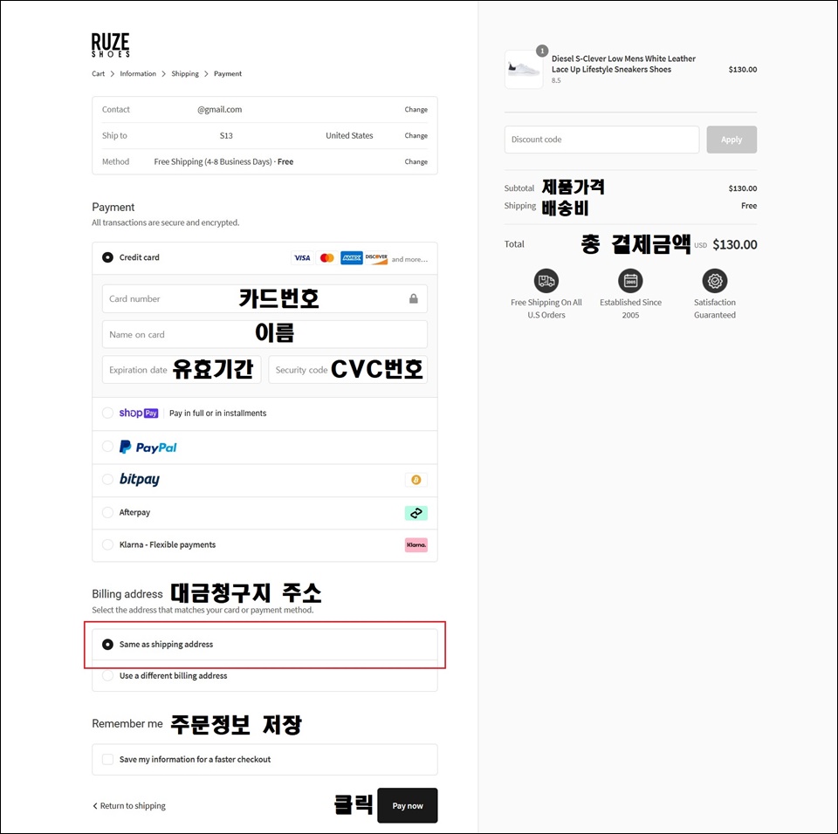The height and width of the screenshot is (834, 838).
Task: Open Shipping breadcrumb step
Action: tap(185, 74)
